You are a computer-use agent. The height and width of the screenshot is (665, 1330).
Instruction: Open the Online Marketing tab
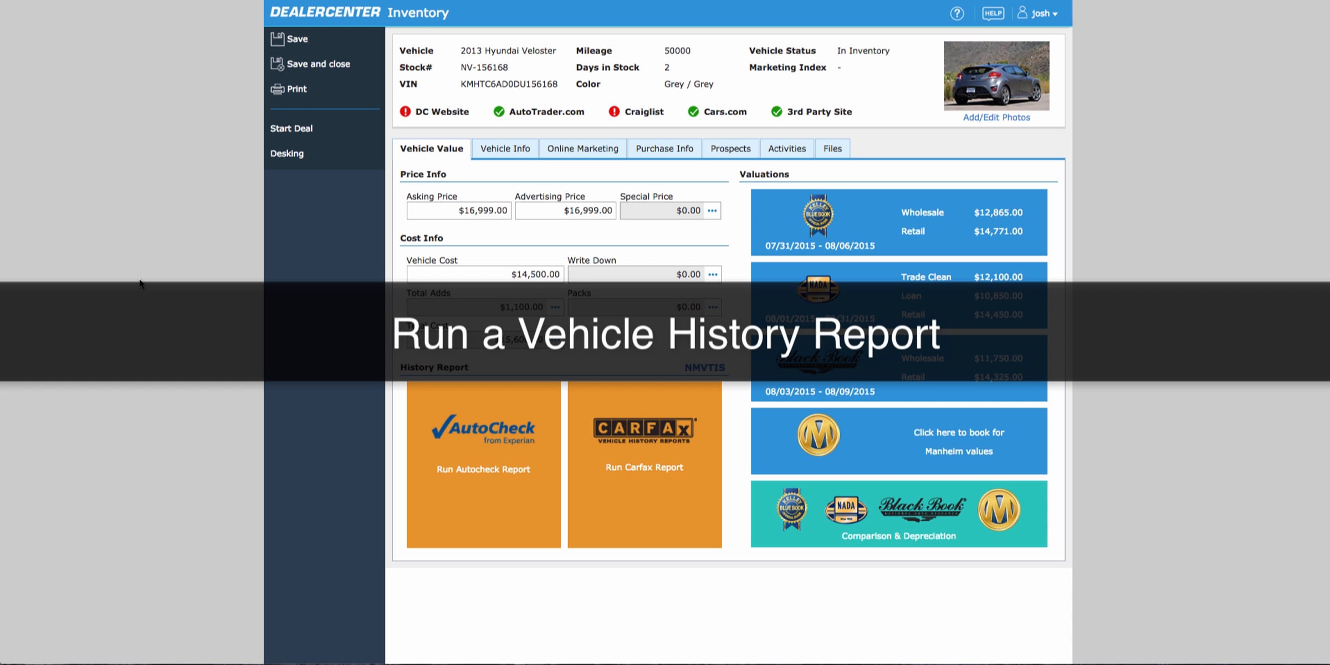[582, 149]
